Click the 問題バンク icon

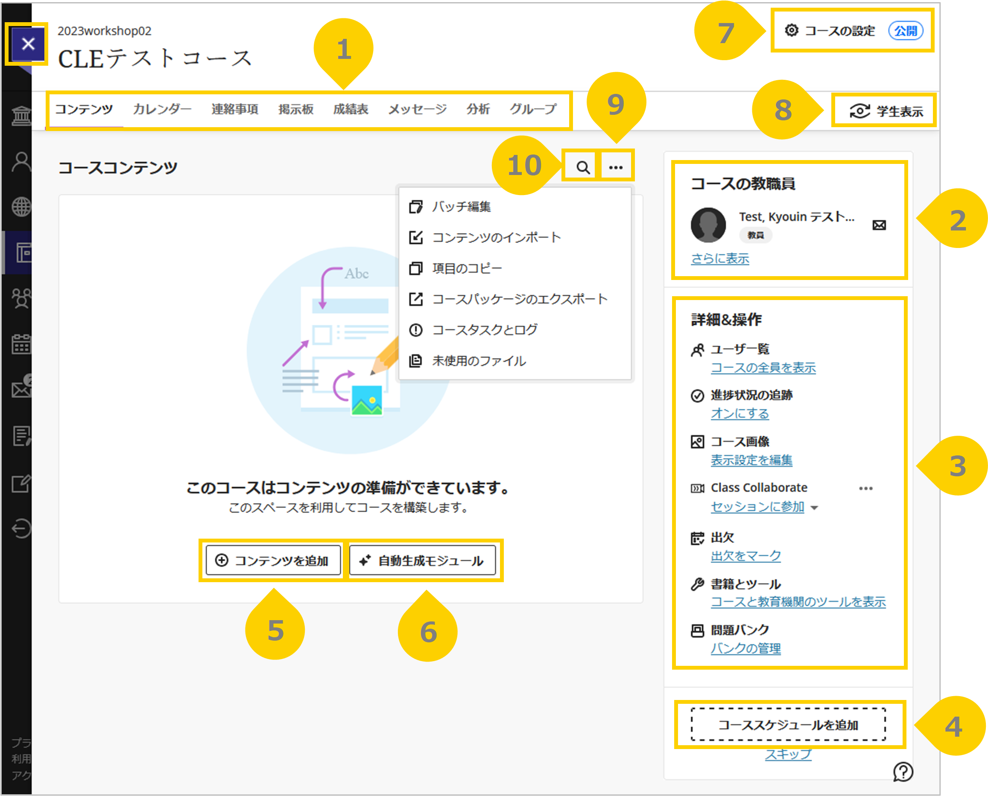tap(697, 631)
